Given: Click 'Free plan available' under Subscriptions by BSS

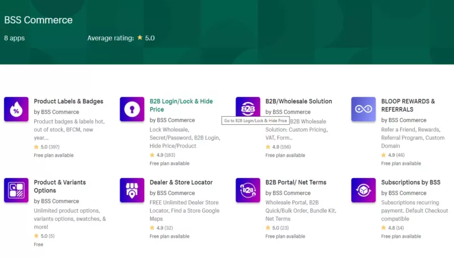Looking at the screenshot, I should (401, 237).
